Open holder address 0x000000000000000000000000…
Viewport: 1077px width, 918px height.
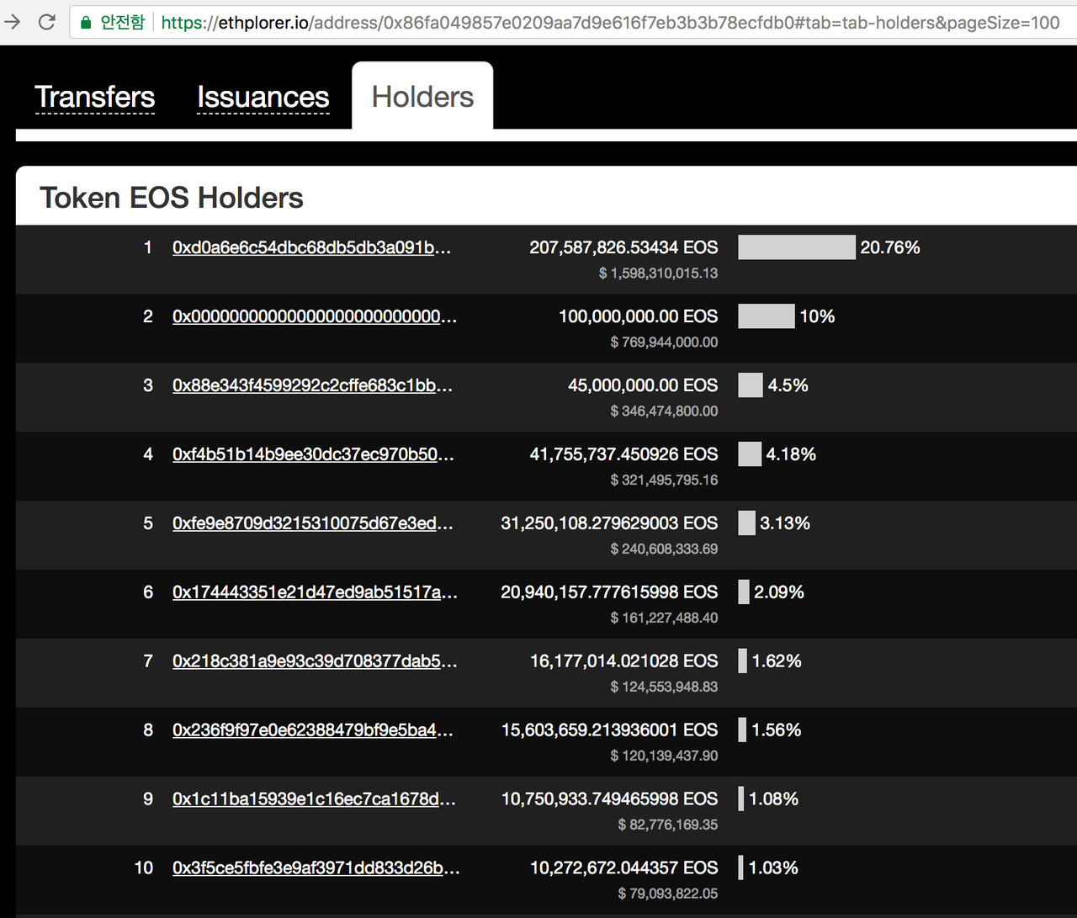point(315,316)
